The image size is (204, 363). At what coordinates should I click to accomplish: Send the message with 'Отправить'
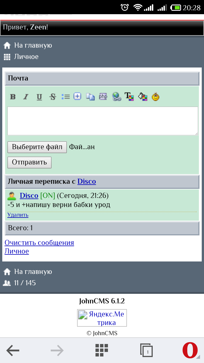(29, 162)
